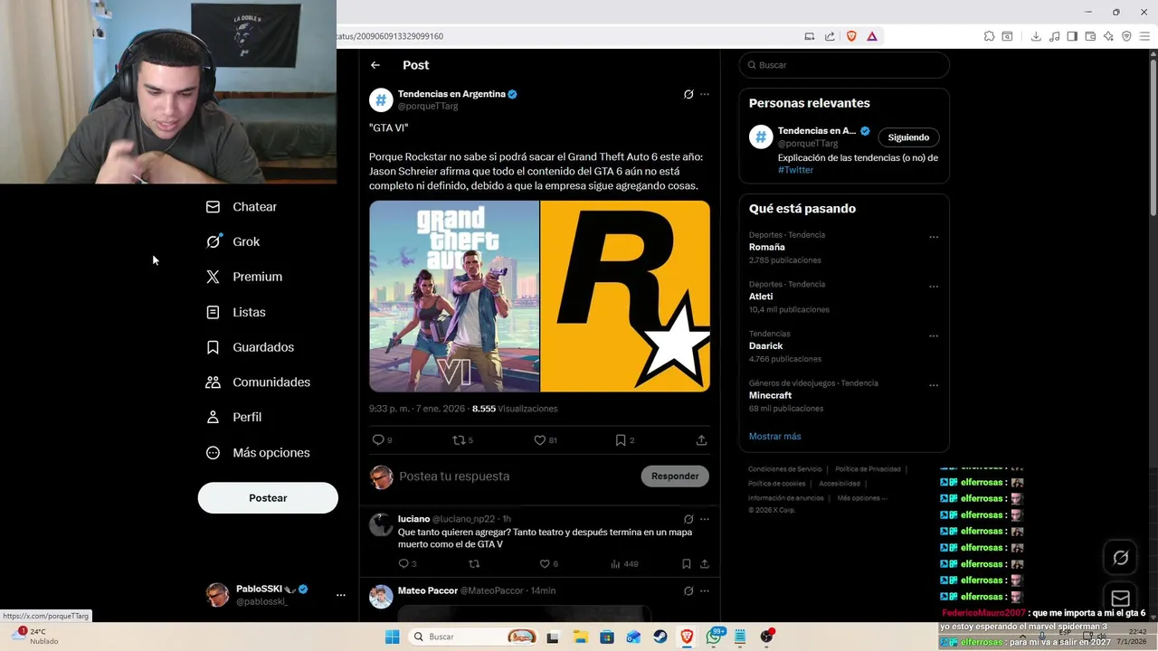The width and height of the screenshot is (1158, 651).
Task: Open Guardados in the sidebar menu
Action: [x=250, y=347]
